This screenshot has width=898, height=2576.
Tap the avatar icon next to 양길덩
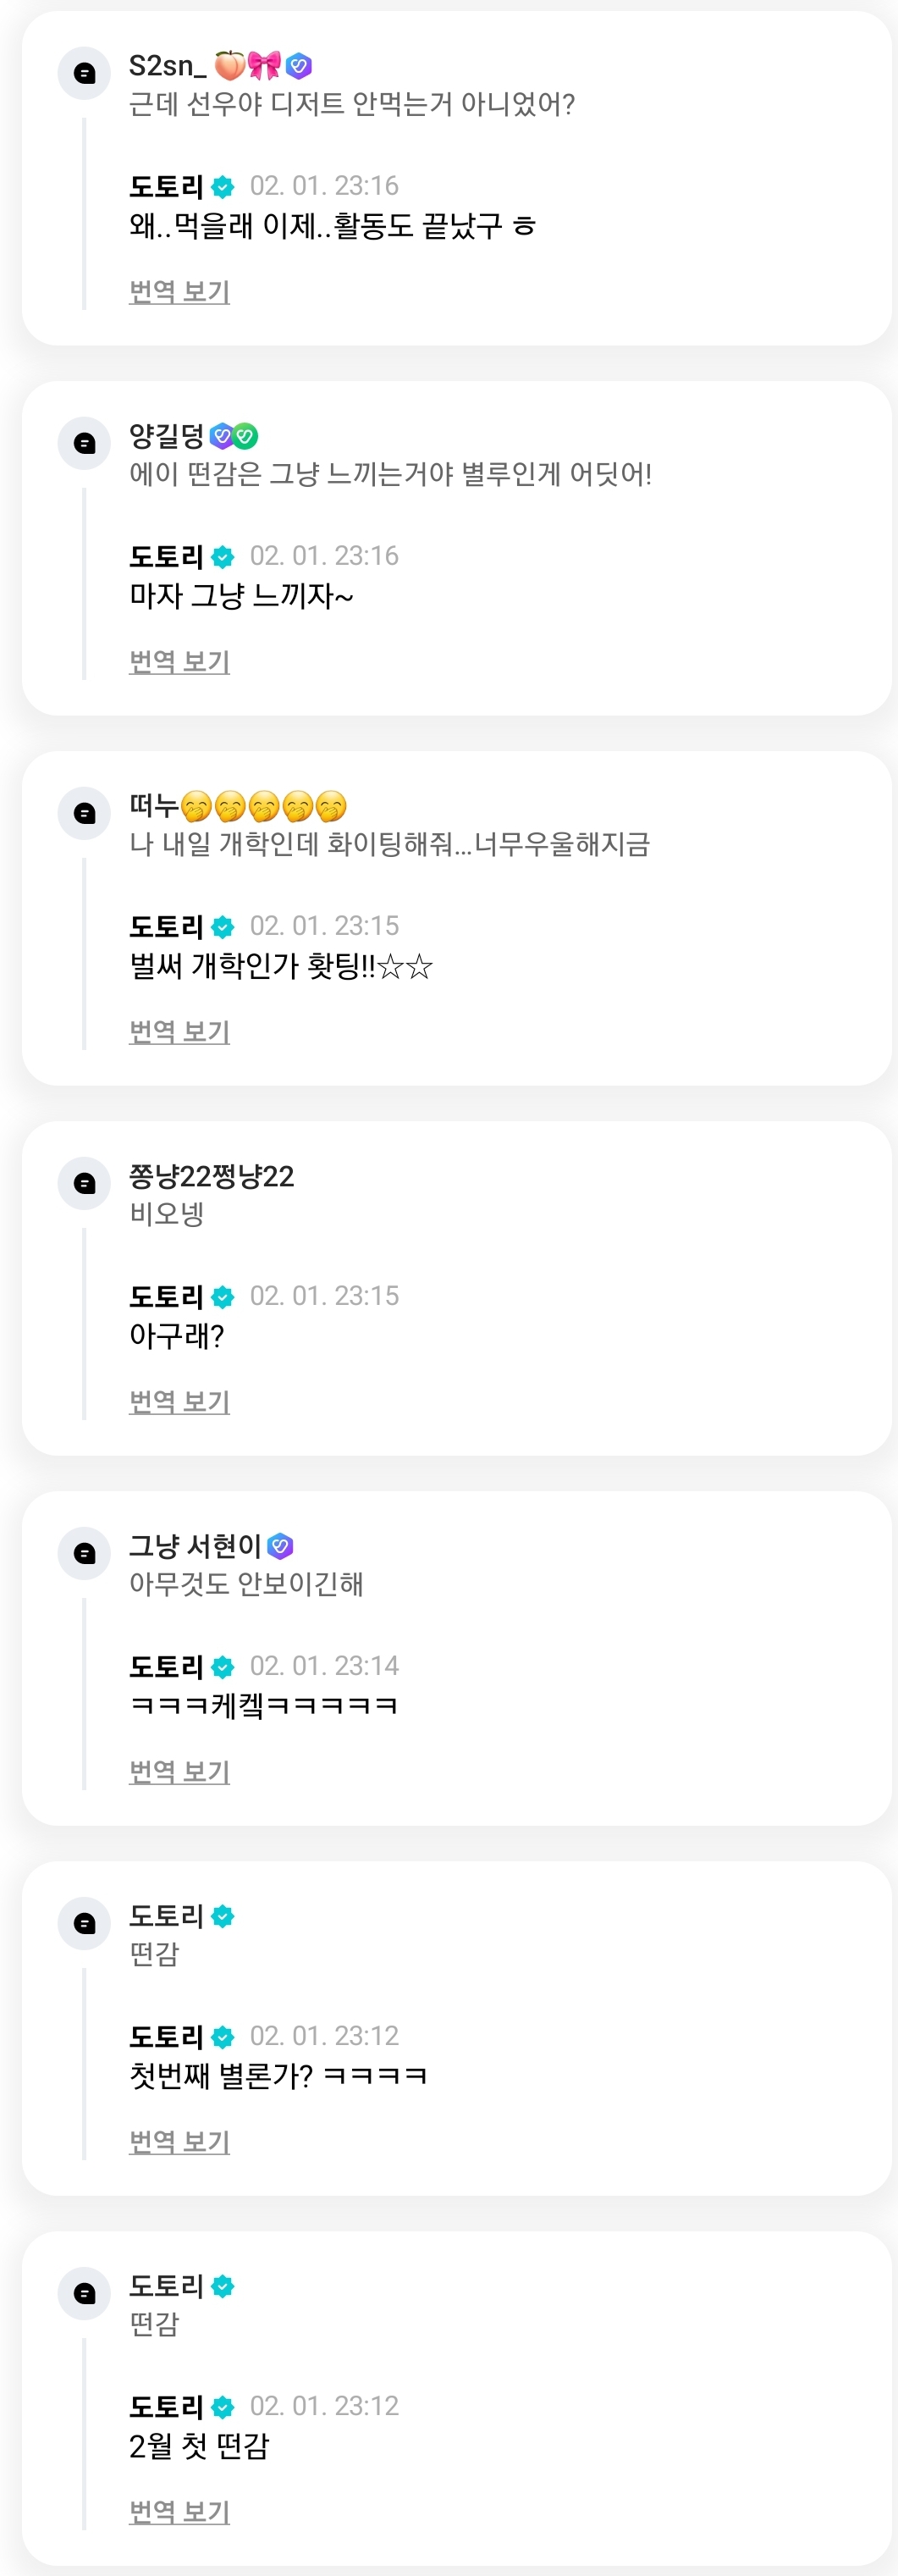pos(85,443)
